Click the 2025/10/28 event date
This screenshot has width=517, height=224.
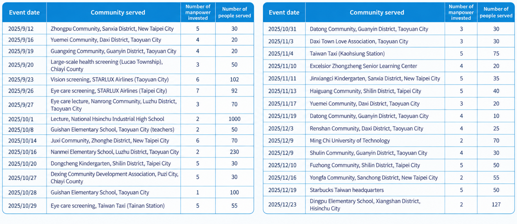pyautogui.click(x=22, y=193)
